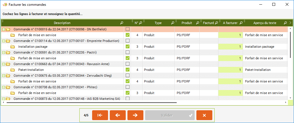
Task: Click the Valider button
Action: click(169, 115)
